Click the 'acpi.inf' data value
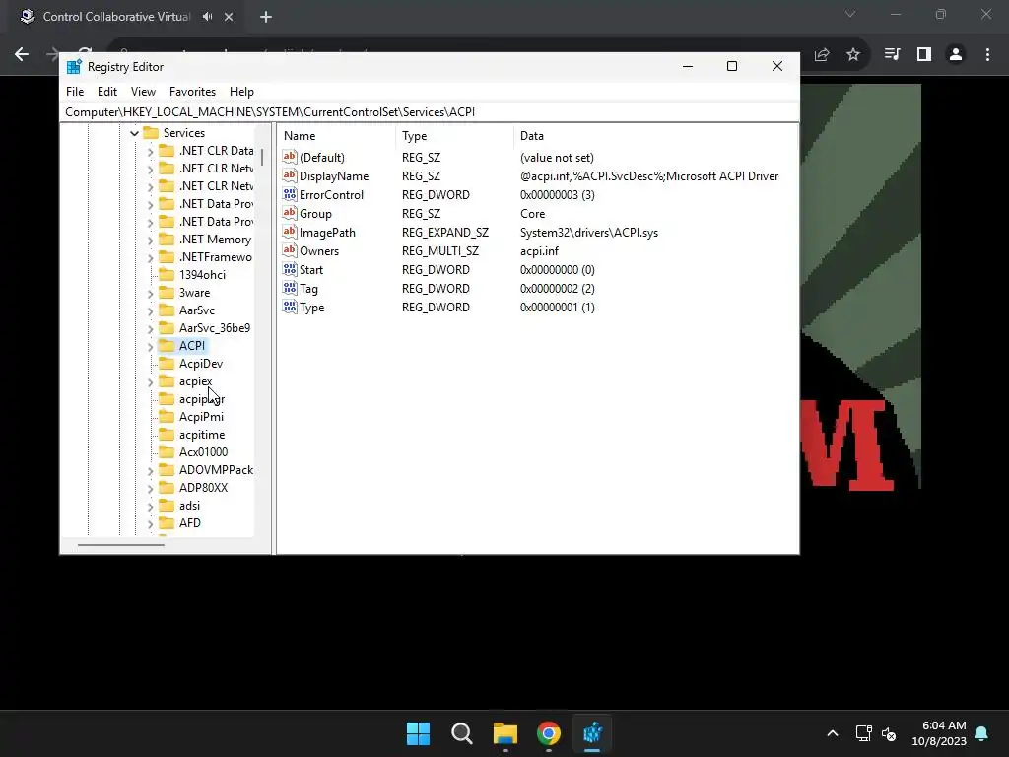This screenshot has width=1009, height=757. coord(539,251)
